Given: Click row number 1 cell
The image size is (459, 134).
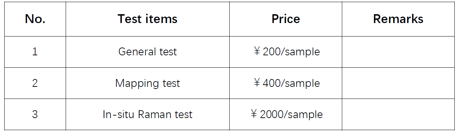Looking at the screenshot, I should (35, 52).
